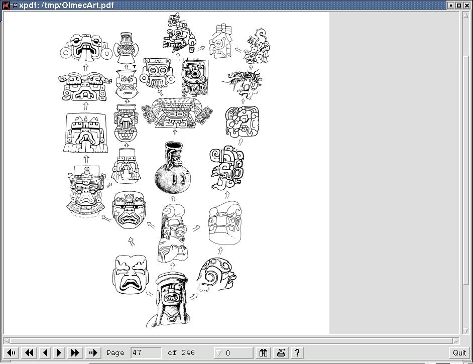Close the xpdf window

pyautogui.click(x=466, y=5)
